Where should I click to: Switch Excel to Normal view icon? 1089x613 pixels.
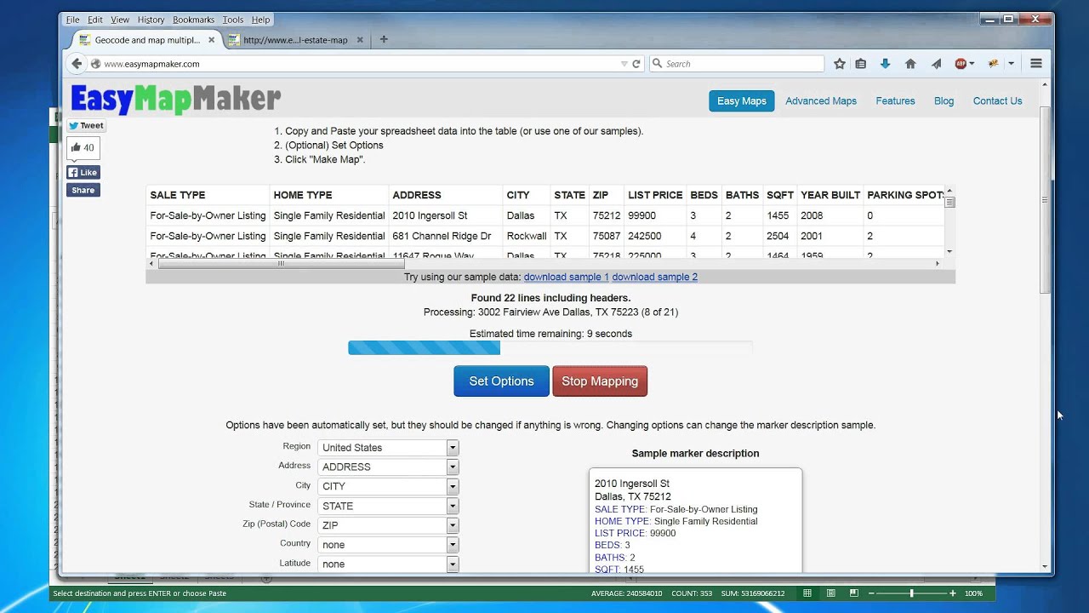pos(807,593)
